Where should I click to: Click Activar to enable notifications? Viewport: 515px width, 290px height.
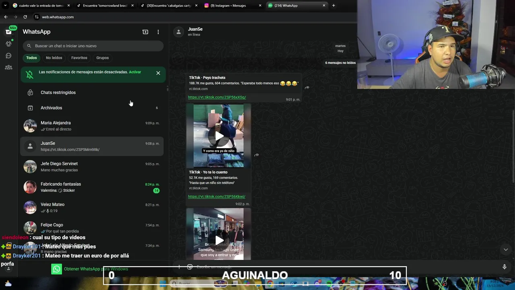[135, 72]
